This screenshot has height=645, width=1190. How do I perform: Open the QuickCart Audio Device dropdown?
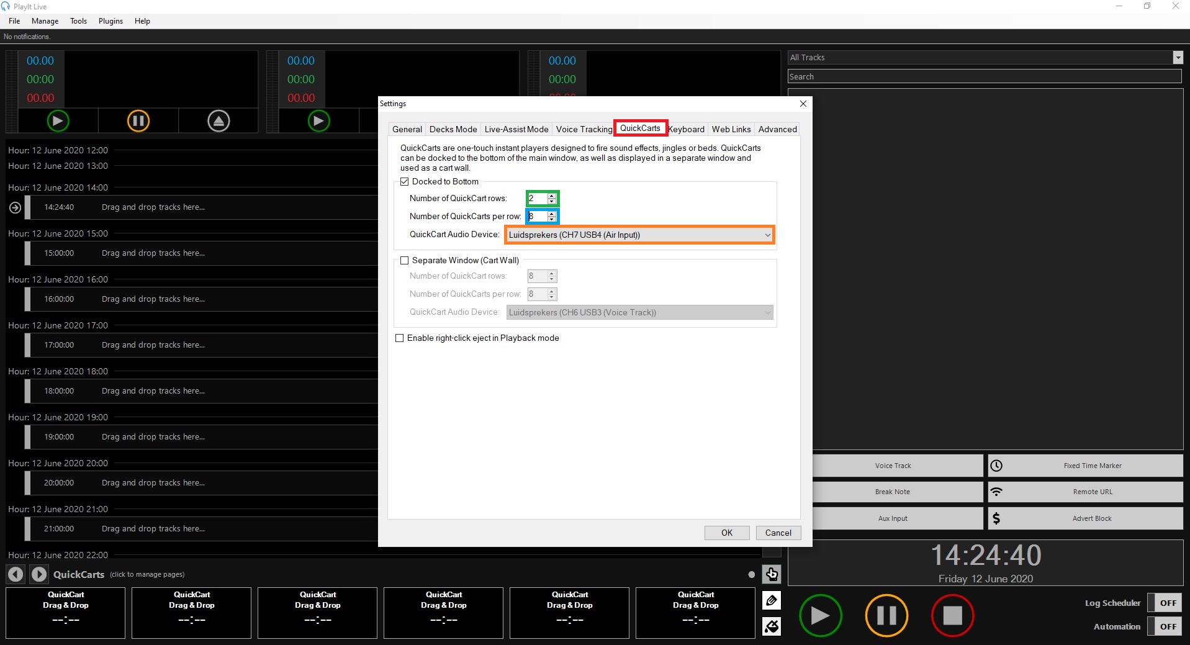coord(639,235)
